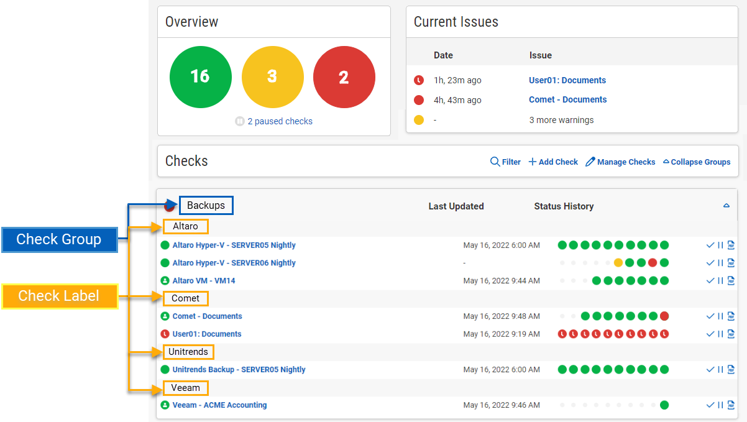747x422 pixels.
Task: Click yellow Overview circle showing 3
Action: 272,77
